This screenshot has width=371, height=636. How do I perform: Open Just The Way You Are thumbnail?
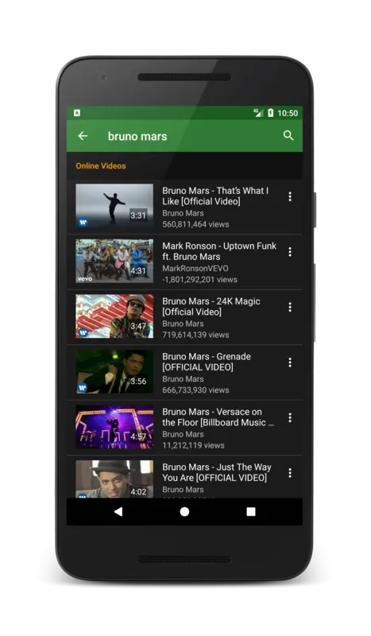click(x=114, y=479)
